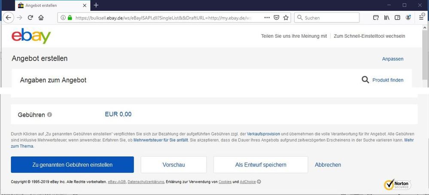Open the Cookies footer link

[x=225, y=182]
